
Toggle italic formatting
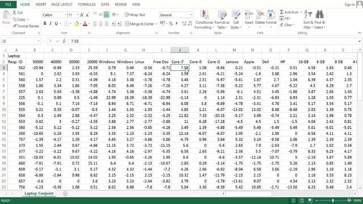click(x=50, y=24)
